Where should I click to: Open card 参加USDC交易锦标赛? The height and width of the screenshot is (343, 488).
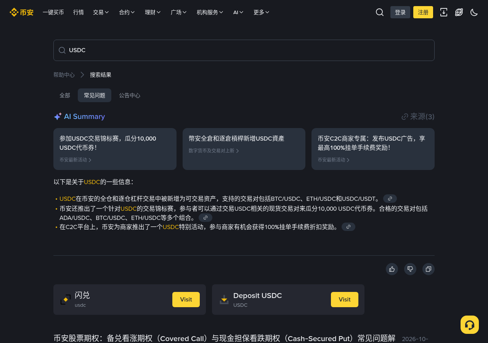pyautogui.click(x=115, y=149)
